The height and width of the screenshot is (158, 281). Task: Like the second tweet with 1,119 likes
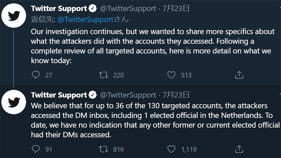point(171,149)
